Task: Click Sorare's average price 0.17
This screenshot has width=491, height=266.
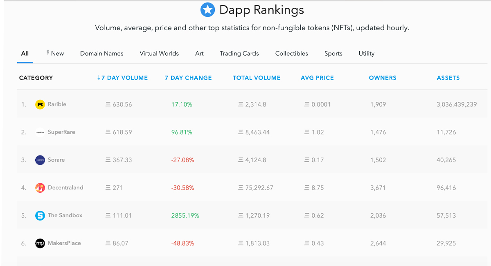Action: pos(314,160)
